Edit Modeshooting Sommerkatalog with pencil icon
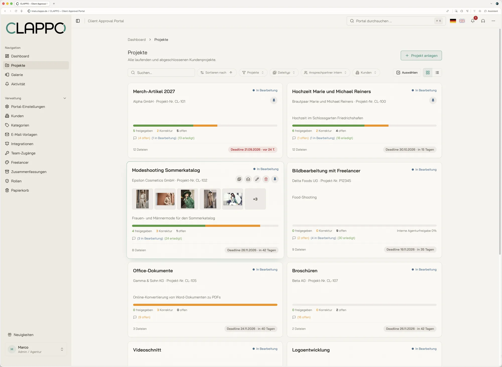This screenshot has width=502, height=367. tap(257, 179)
